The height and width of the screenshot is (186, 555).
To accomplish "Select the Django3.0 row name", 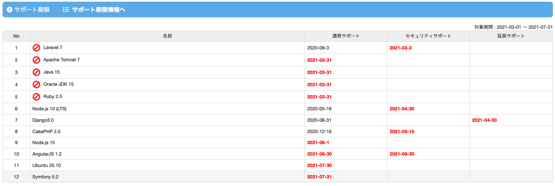I will (43, 120).
